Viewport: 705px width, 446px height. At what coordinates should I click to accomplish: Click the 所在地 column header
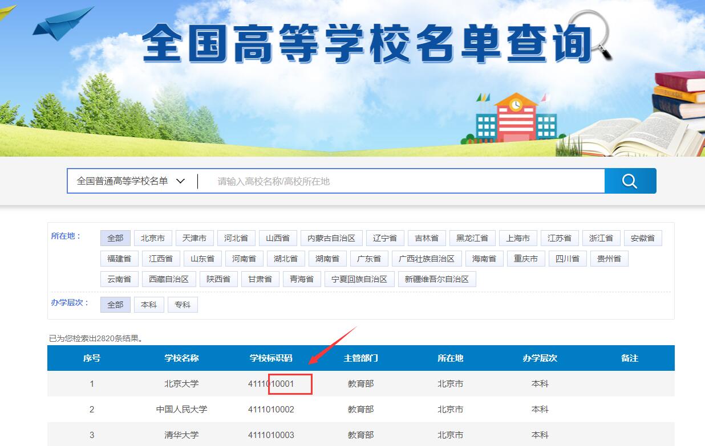click(450, 358)
